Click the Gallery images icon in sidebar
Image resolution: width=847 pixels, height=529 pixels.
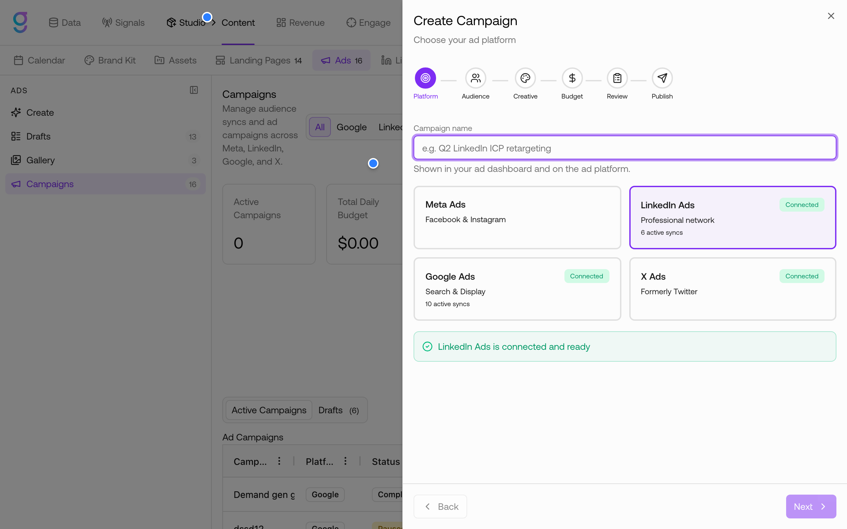pos(16,160)
